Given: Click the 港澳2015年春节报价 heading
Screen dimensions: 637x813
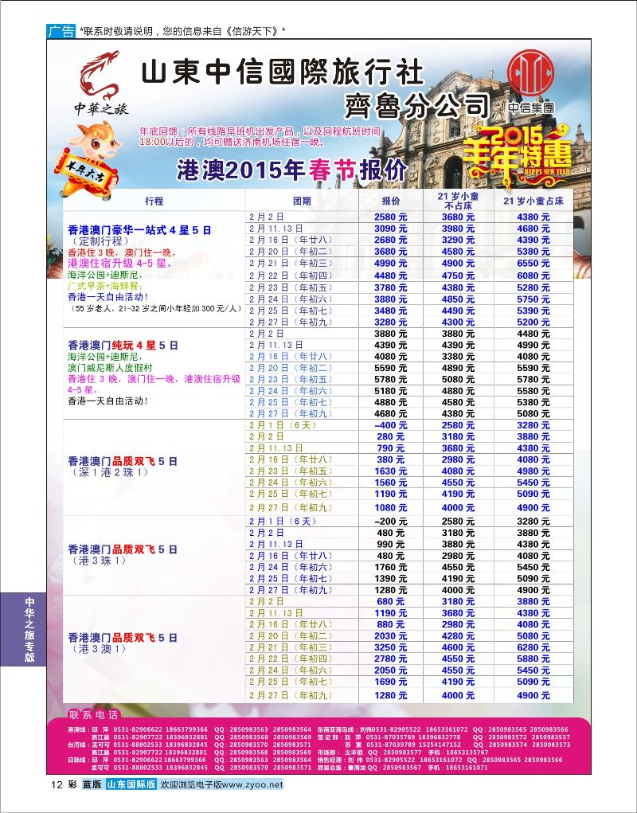Looking at the screenshot, I should [292, 170].
